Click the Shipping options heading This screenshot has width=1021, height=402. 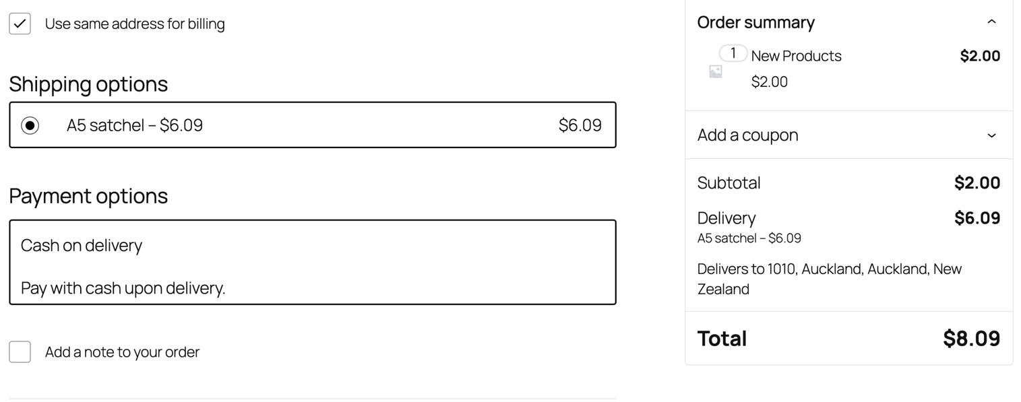click(88, 84)
